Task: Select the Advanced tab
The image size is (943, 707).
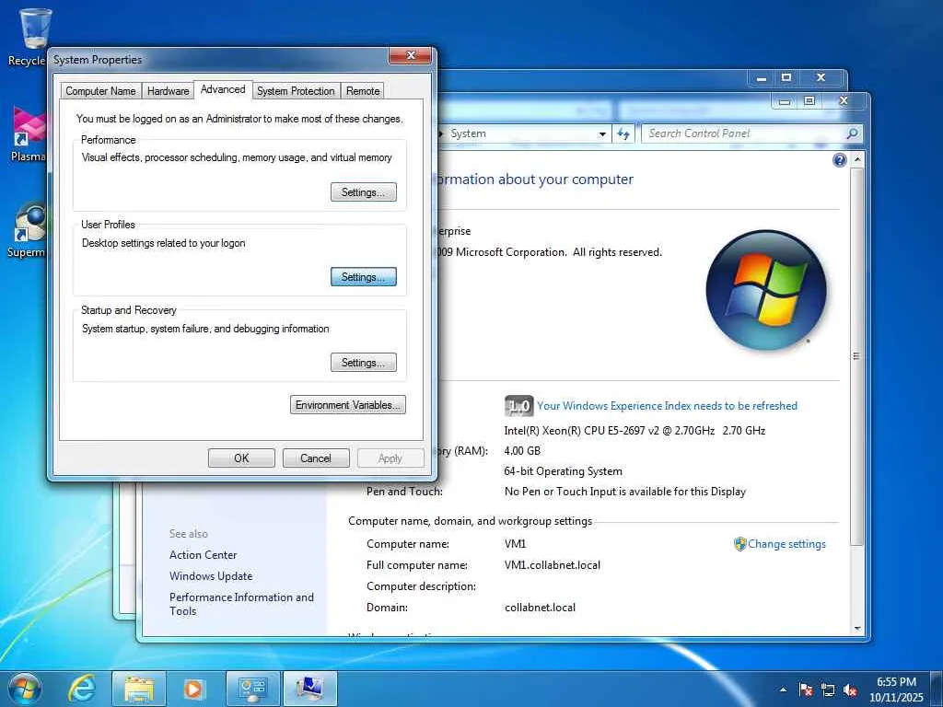Action: (x=223, y=89)
